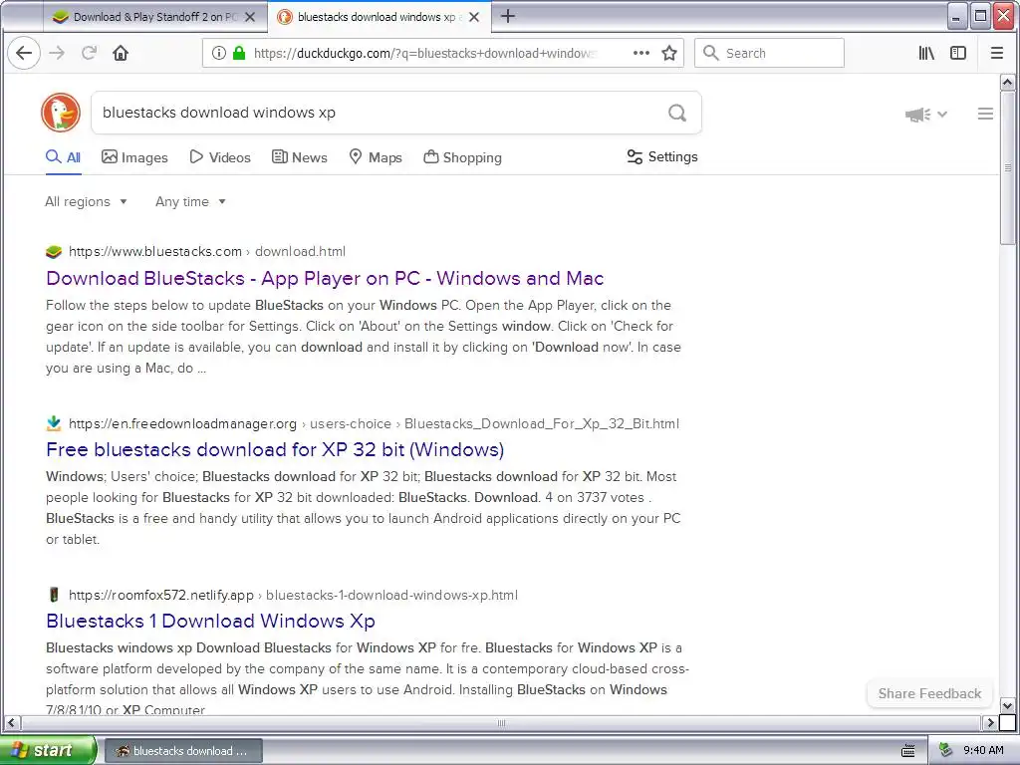Viewport: 1020px width, 765px height.
Task: Switch to News results
Action: click(299, 157)
